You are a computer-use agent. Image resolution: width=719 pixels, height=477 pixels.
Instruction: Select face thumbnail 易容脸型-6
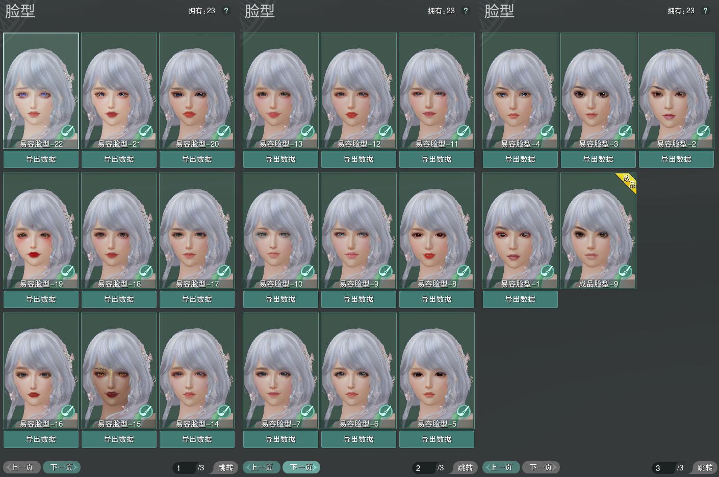click(x=359, y=371)
